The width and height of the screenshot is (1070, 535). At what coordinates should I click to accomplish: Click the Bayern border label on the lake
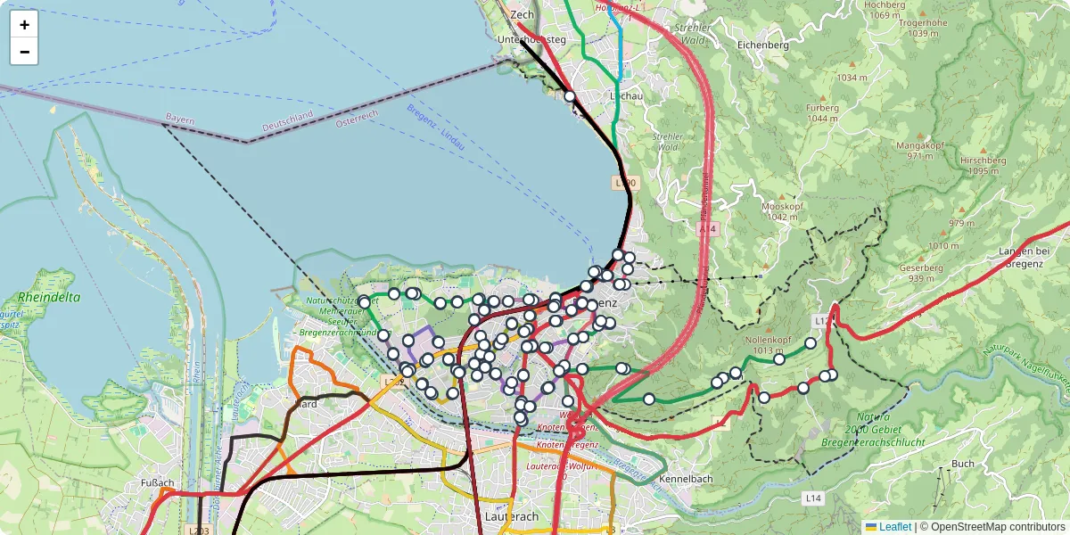coord(179,119)
